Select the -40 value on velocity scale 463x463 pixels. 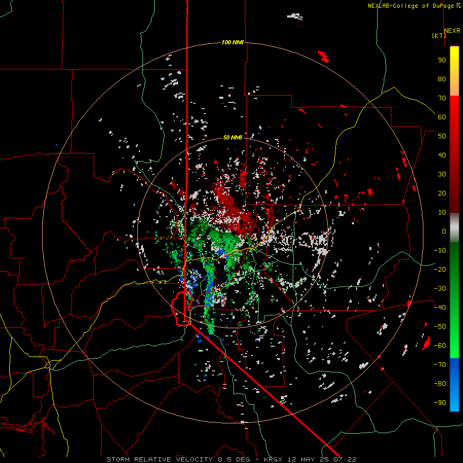pyautogui.click(x=440, y=308)
